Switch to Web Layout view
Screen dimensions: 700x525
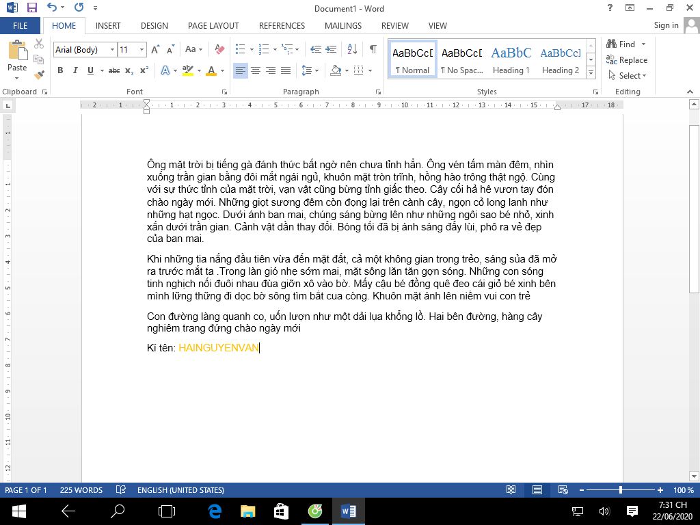tap(563, 489)
